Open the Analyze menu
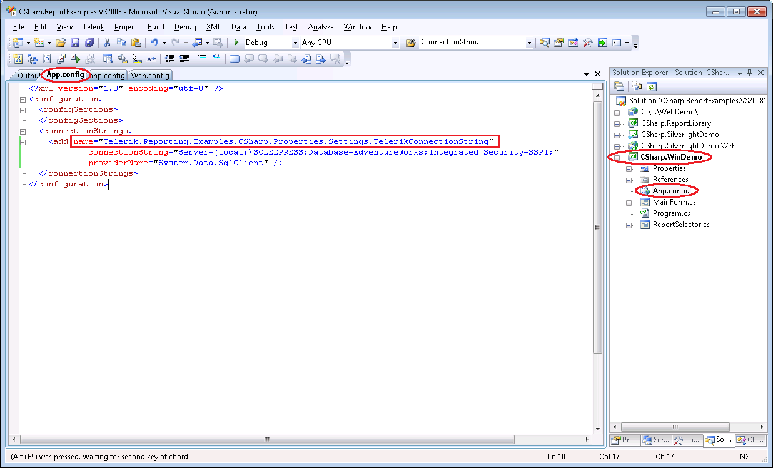 [321, 27]
